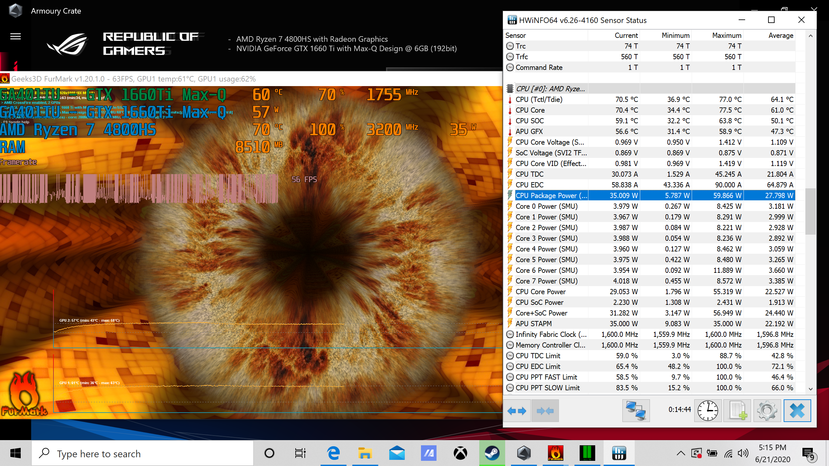The width and height of the screenshot is (829, 466).
Task: Open HWiNFO sensor settings gear
Action: pos(767,411)
